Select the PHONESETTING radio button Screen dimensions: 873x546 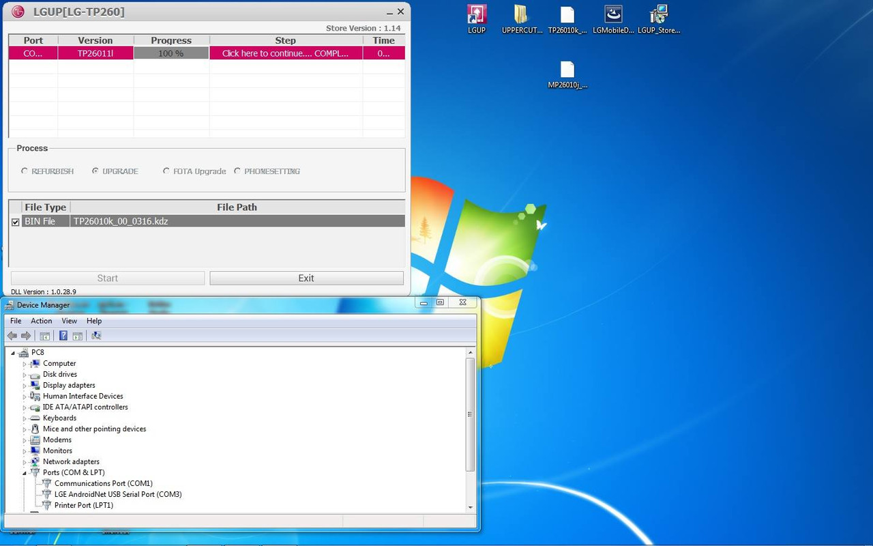point(237,171)
